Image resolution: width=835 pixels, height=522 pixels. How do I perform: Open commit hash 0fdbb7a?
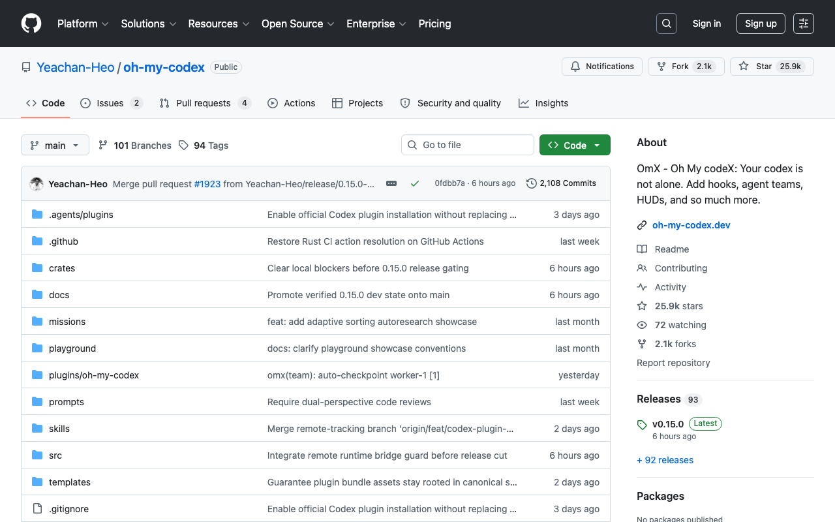click(x=450, y=183)
